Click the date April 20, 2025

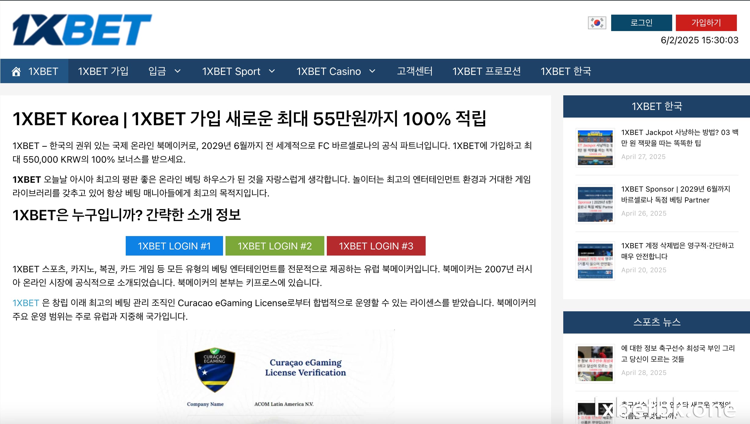pyautogui.click(x=644, y=270)
